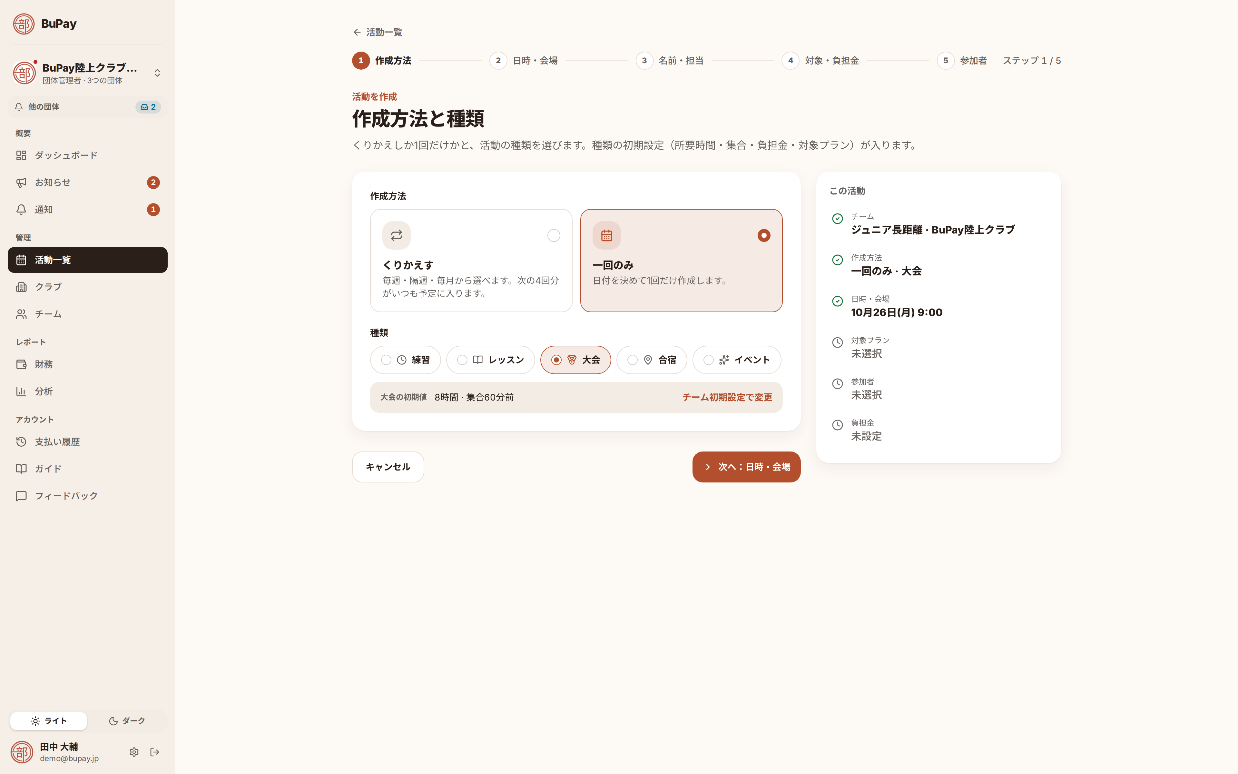The width and height of the screenshot is (1238, 774).
Task: Go to step 3 名前・担当
Action: pyautogui.click(x=670, y=60)
